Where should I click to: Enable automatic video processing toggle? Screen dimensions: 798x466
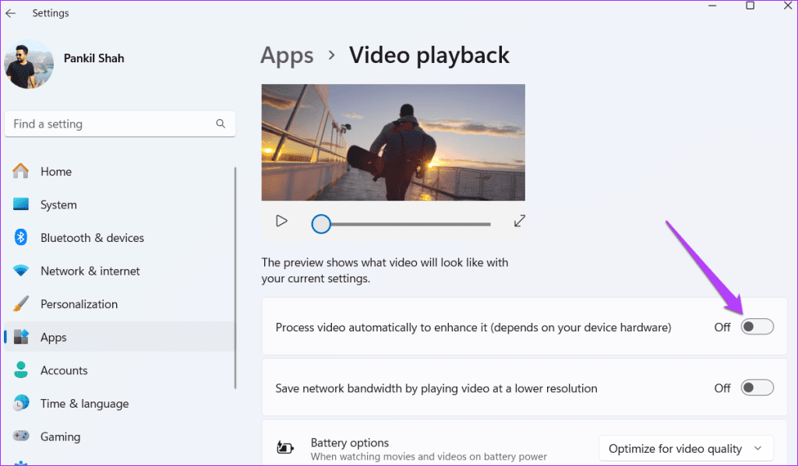click(757, 328)
